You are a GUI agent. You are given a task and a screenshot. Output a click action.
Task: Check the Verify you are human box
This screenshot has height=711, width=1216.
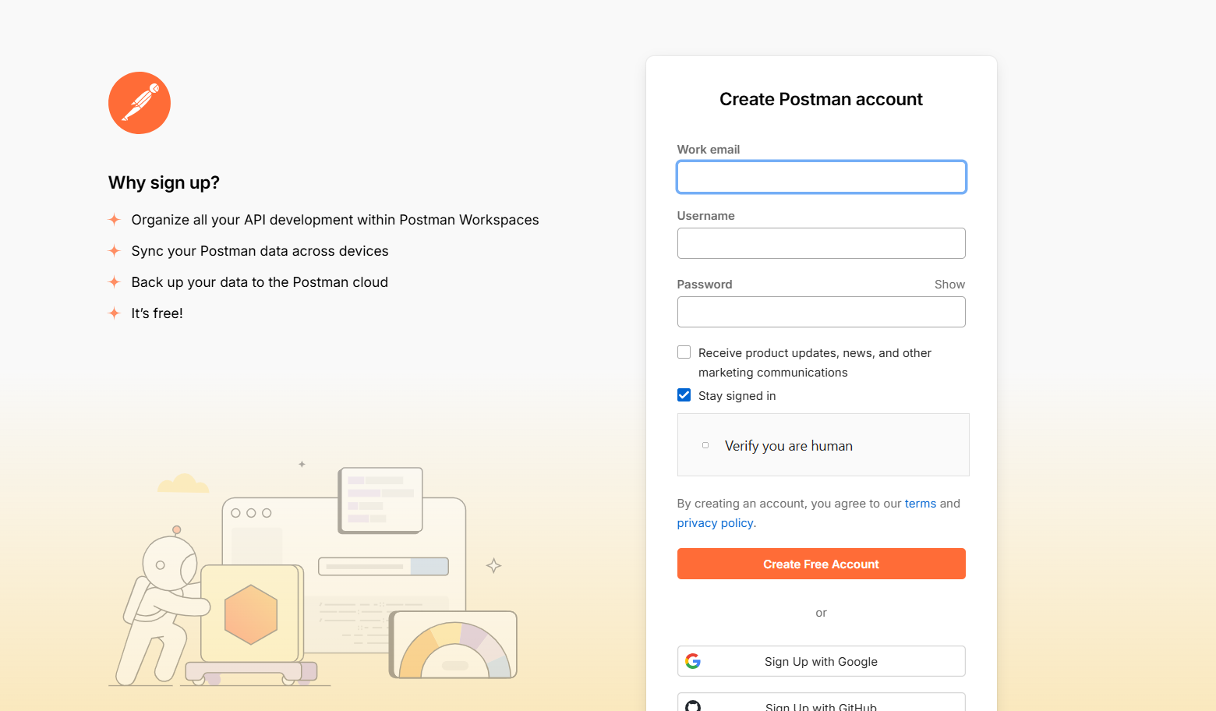[x=705, y=444]
